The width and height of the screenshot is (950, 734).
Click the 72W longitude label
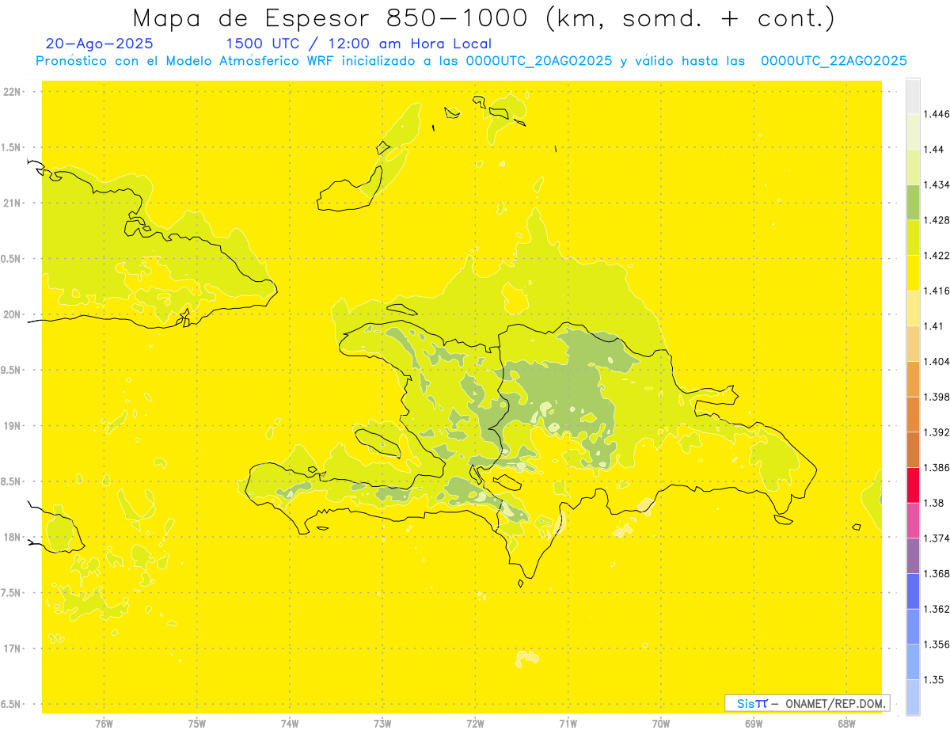click(x=476, y=724)
